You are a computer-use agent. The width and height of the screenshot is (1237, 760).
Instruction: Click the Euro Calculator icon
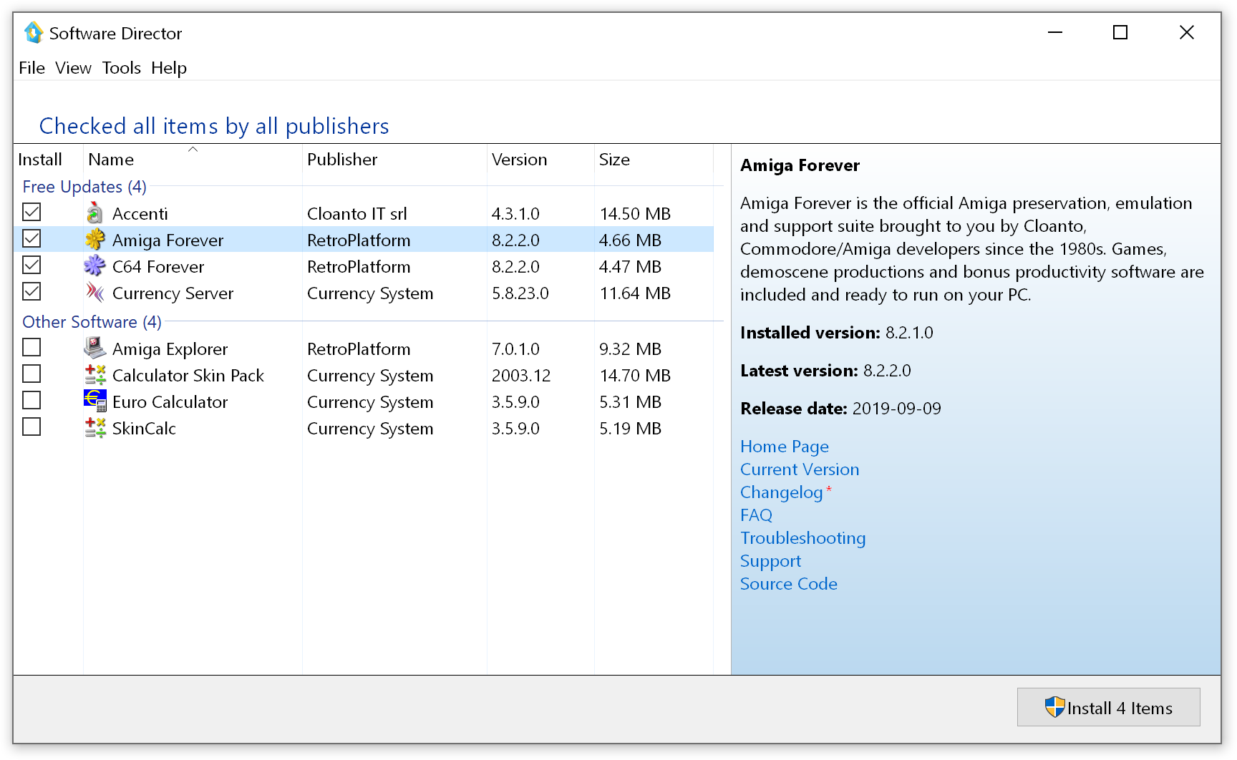click(x=94, y=401)
